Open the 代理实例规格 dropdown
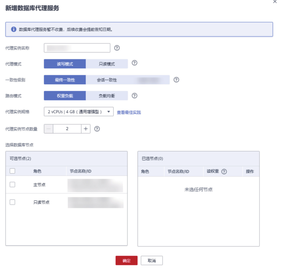Viewport: 282px width, 269px height. click(x=78, y=112)
